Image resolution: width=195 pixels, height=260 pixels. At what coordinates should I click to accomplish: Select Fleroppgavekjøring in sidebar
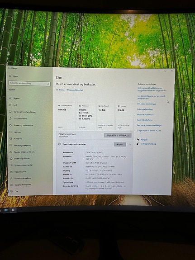click(23, 145)
